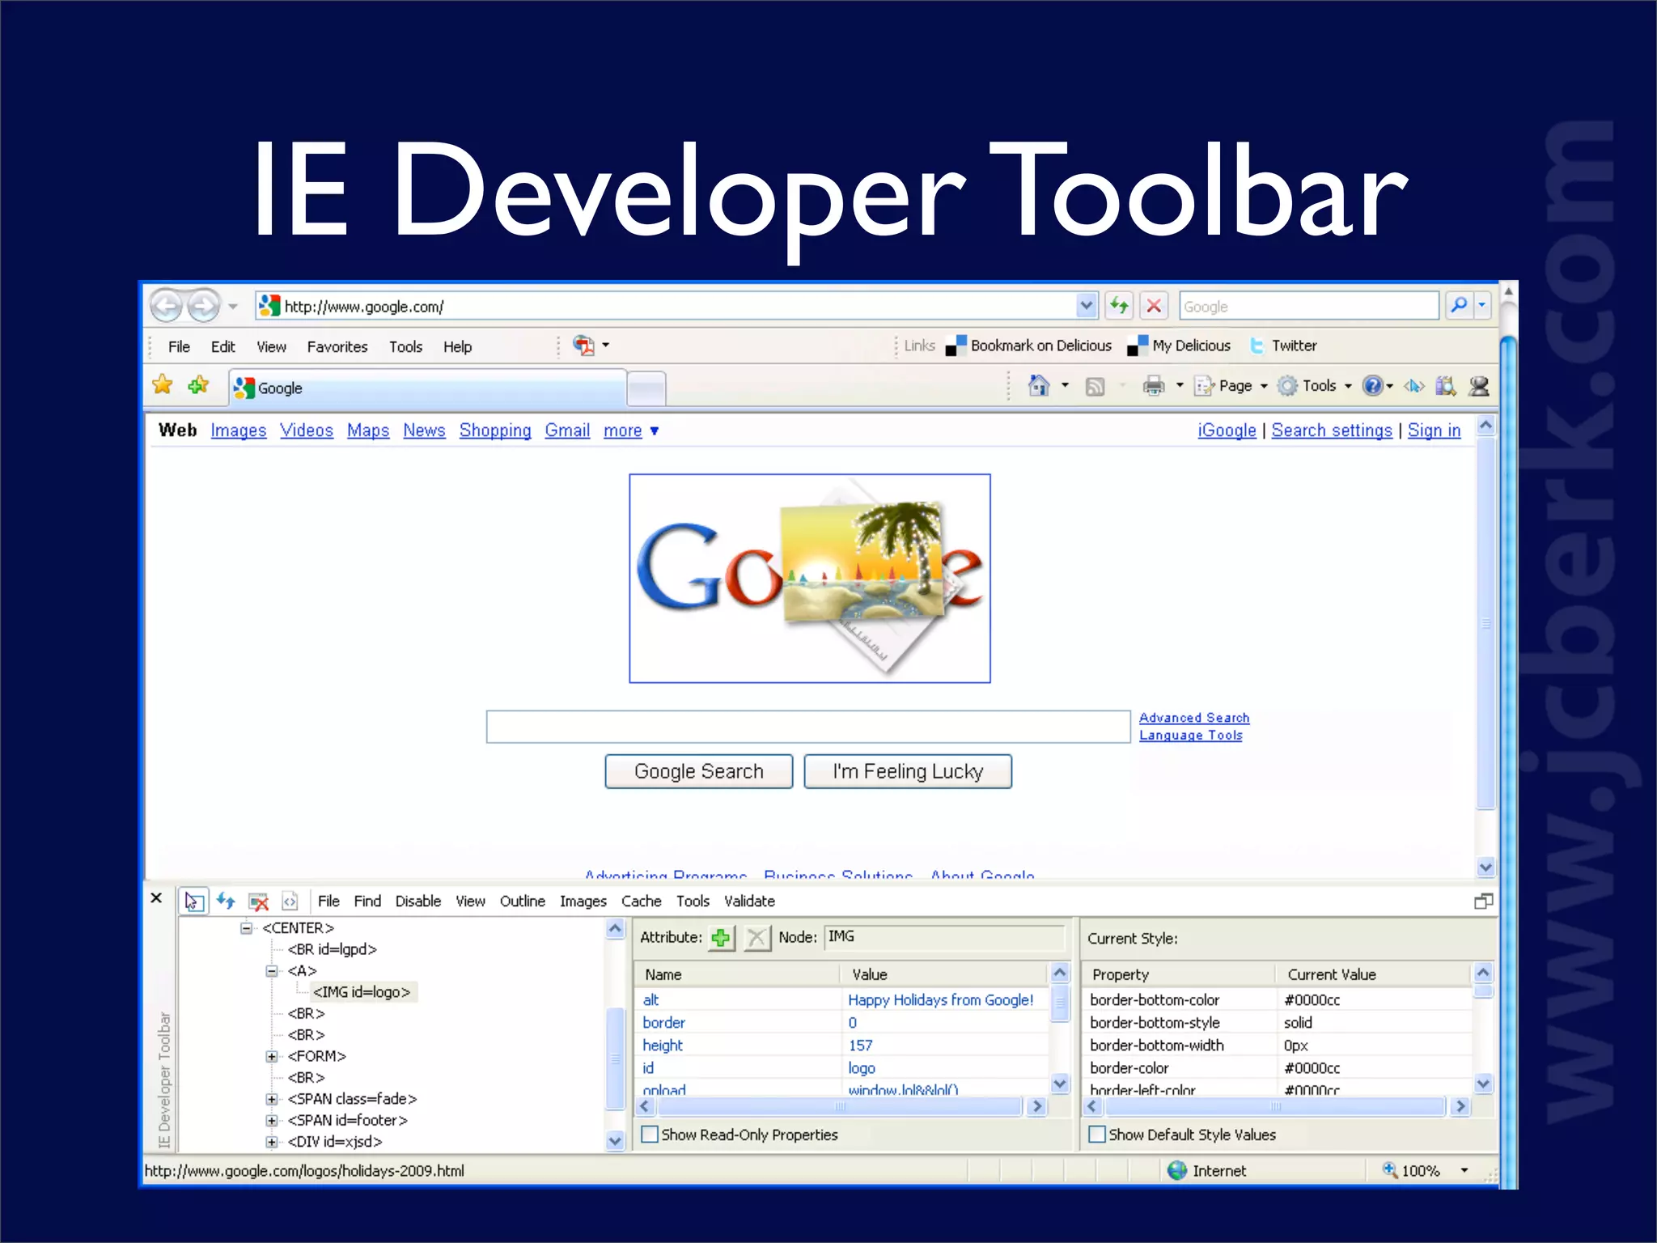
Task: Open the Gmail link
Action: tap(567, 431)
